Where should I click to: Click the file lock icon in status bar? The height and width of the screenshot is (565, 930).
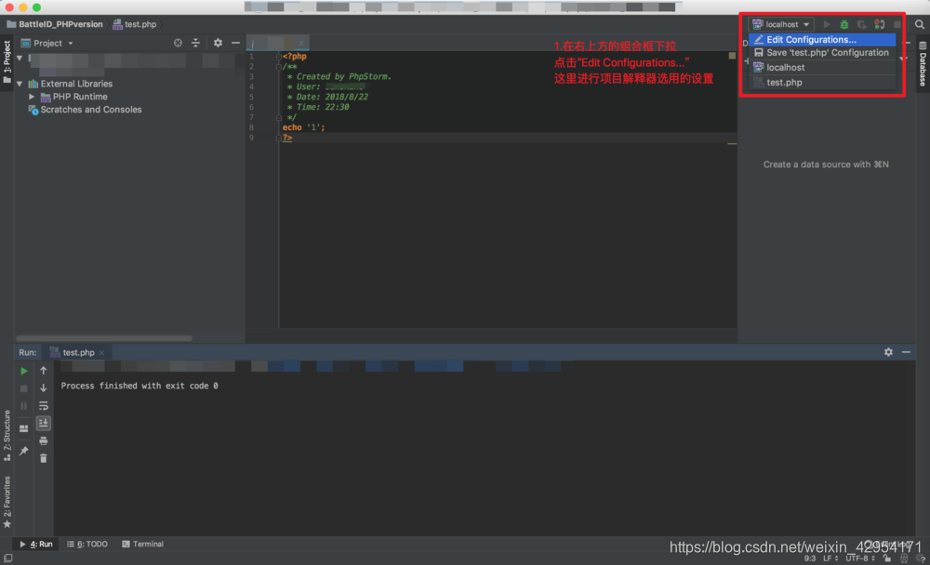coord(886,558)
